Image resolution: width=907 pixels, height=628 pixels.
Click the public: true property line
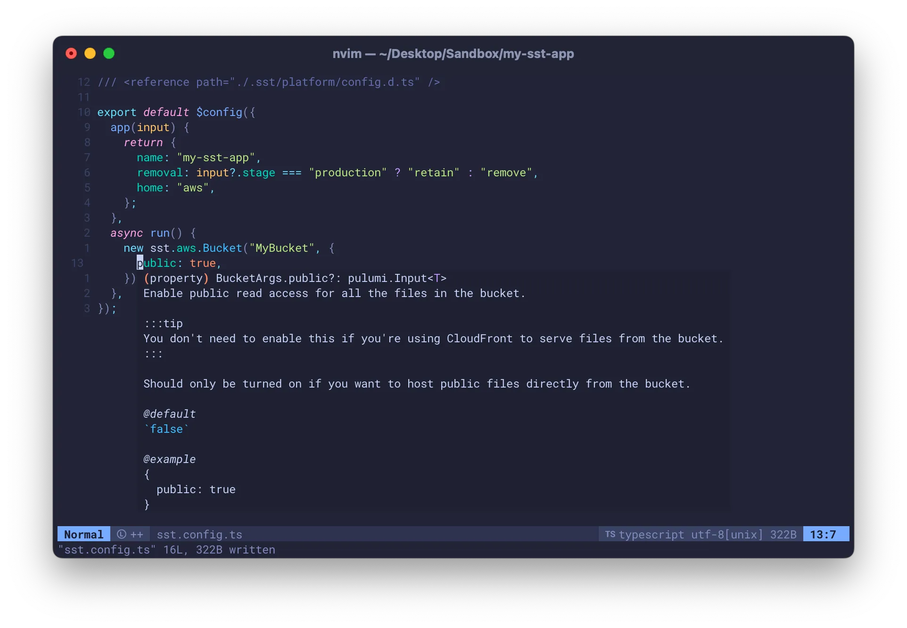pyautogui.click(x=179, y=263)
